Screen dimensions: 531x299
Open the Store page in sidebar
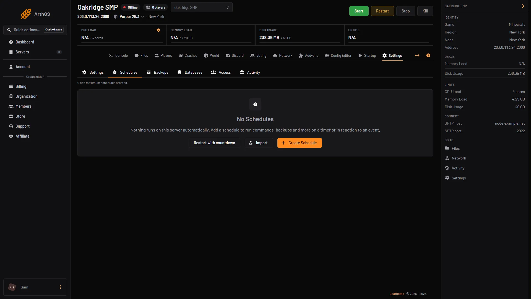35,116
